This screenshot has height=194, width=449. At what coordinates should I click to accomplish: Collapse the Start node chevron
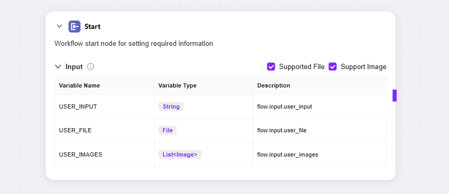[60, 26]
